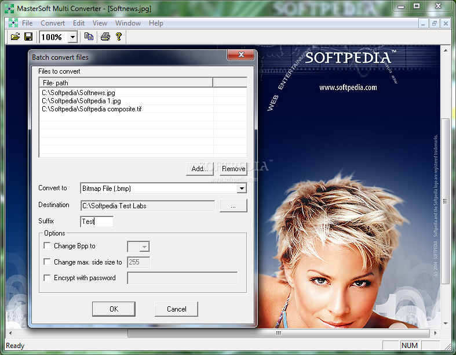Image resolution: width=456 pixels, height=355 pixels.
Task: Click the document icon beside File menu
Action: [13, 23]
